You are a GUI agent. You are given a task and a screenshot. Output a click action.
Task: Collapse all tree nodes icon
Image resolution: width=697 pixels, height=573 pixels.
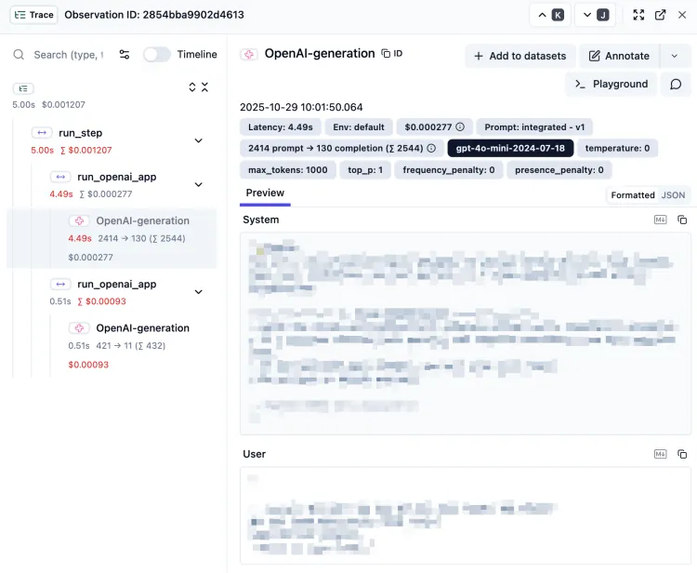[204, 87]
